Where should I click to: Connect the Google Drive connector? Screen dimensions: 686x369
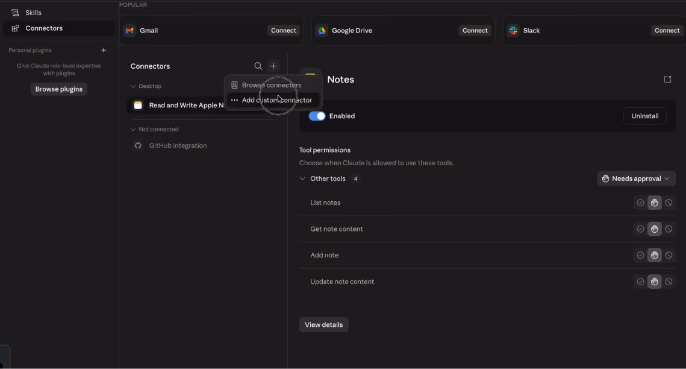pyautogui.click(x=475, y=31)
